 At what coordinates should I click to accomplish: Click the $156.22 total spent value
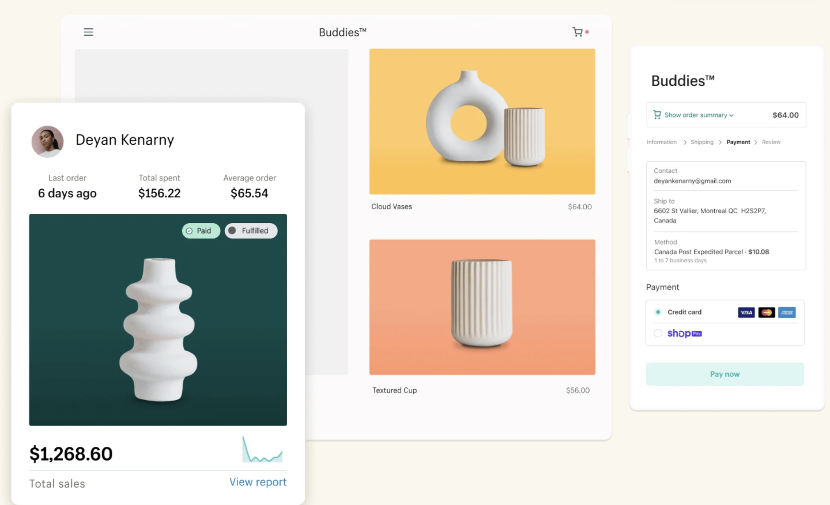[160, 194]
